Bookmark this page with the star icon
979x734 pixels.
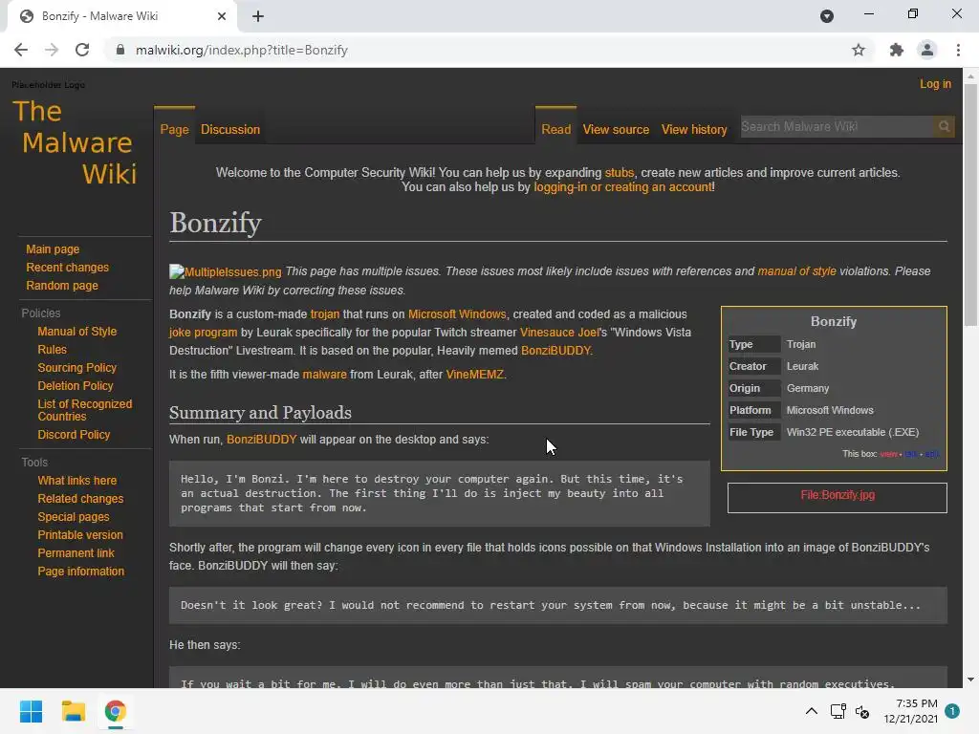[859, 50]
